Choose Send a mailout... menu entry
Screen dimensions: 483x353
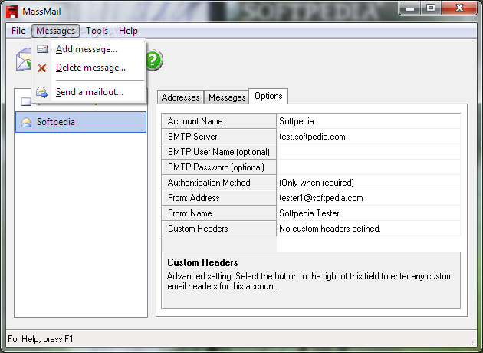click(x=89, y=92)
